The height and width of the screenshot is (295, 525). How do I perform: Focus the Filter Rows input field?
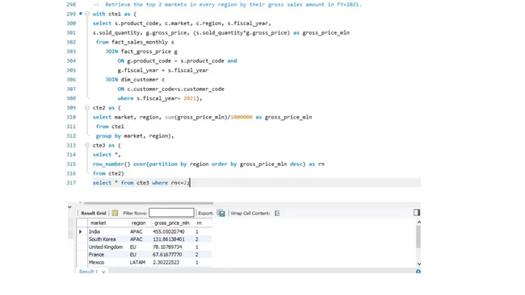point(171,213)
